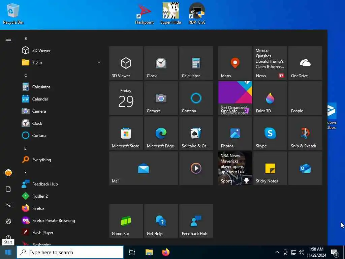Open the People tile
Screen dimensions: 345x259
[x=305, y=98]
